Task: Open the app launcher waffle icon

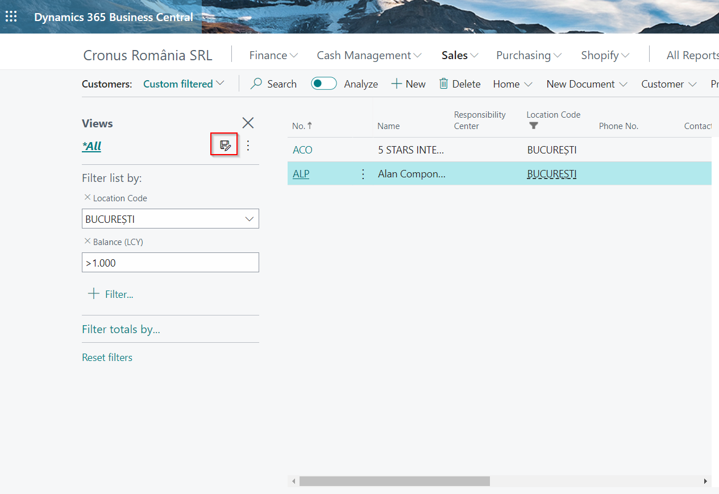Action: [11, 16]
